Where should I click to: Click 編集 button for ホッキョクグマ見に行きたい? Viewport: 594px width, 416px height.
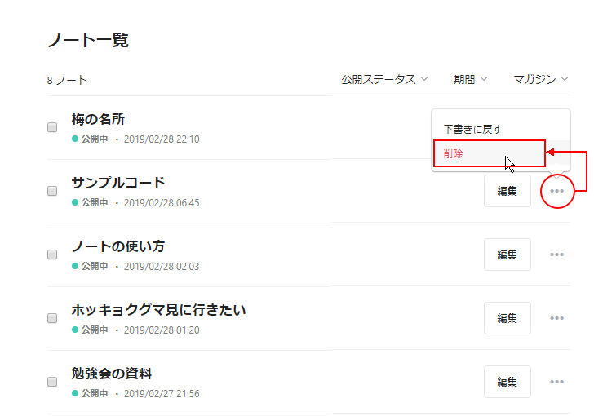click(508, 318)
